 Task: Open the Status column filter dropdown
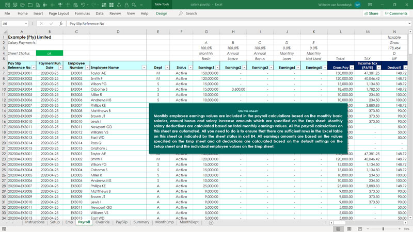(x=190, y=68)
